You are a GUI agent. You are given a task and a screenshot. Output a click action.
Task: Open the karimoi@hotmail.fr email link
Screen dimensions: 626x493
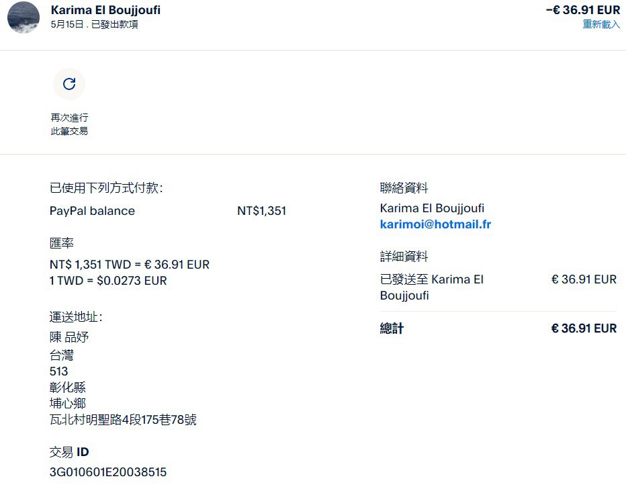pos(435,224)
